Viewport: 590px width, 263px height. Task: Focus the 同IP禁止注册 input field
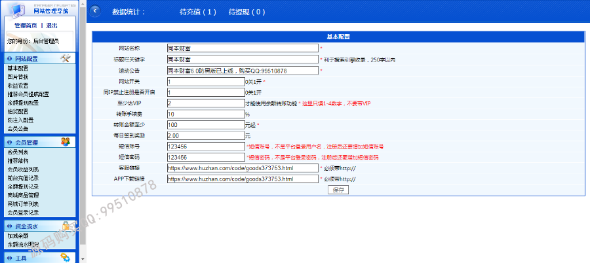pyautogui.click(x=206, y=92)
